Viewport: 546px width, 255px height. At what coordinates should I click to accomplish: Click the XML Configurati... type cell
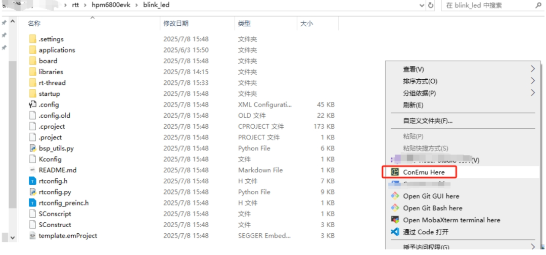tap(265, 105)
